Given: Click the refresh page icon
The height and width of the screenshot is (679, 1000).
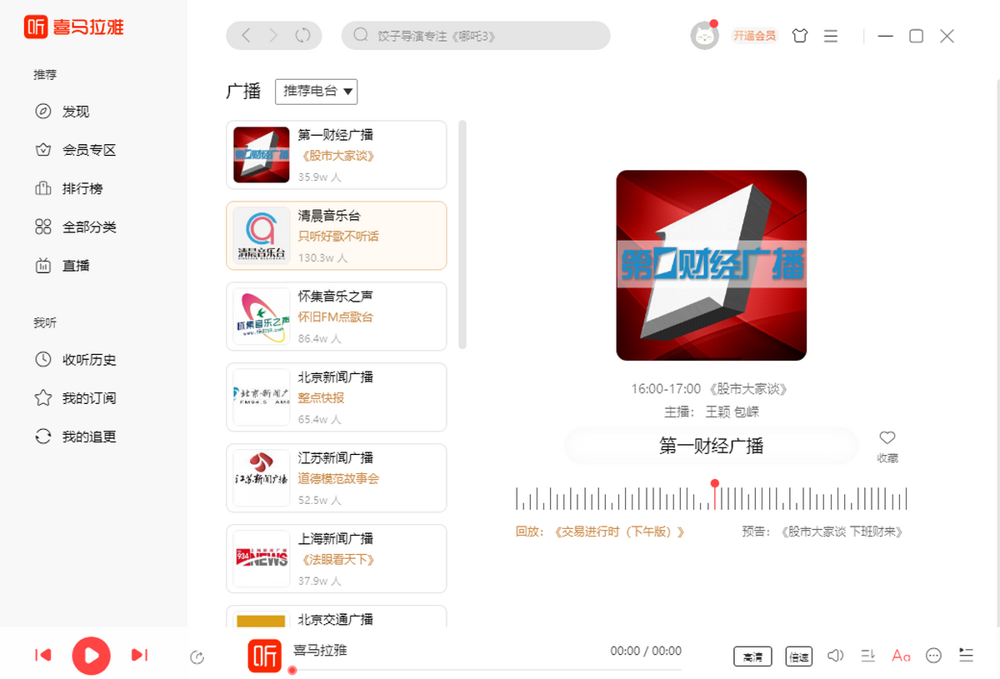Looking at the screenshot, I should (x=302, y=35).
